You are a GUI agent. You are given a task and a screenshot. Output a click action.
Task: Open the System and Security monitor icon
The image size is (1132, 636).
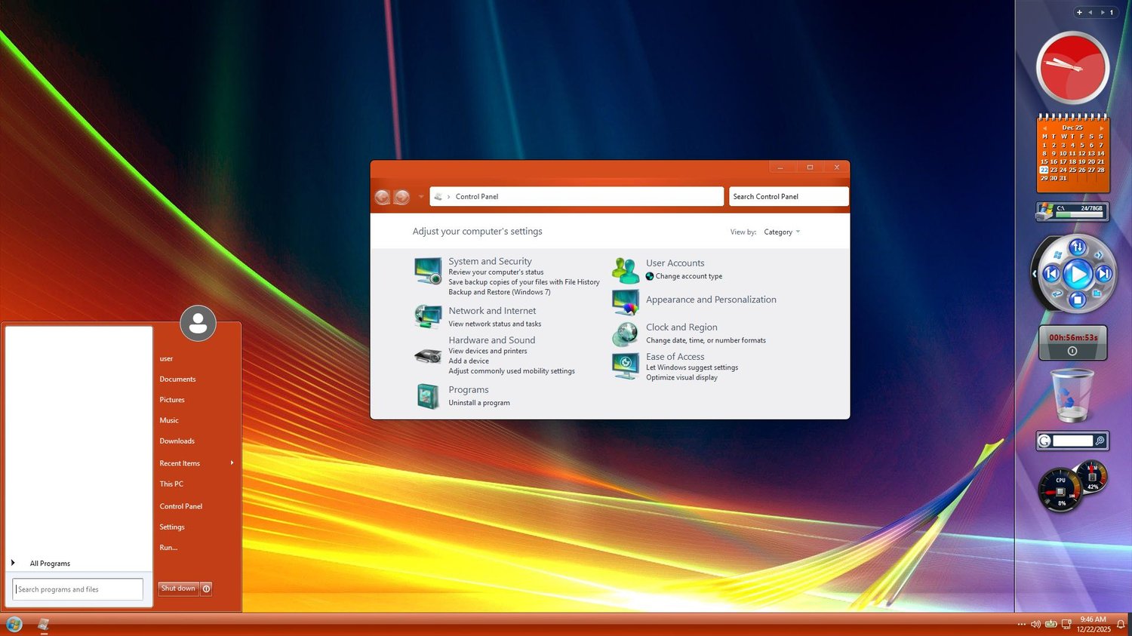coord(428,270)
